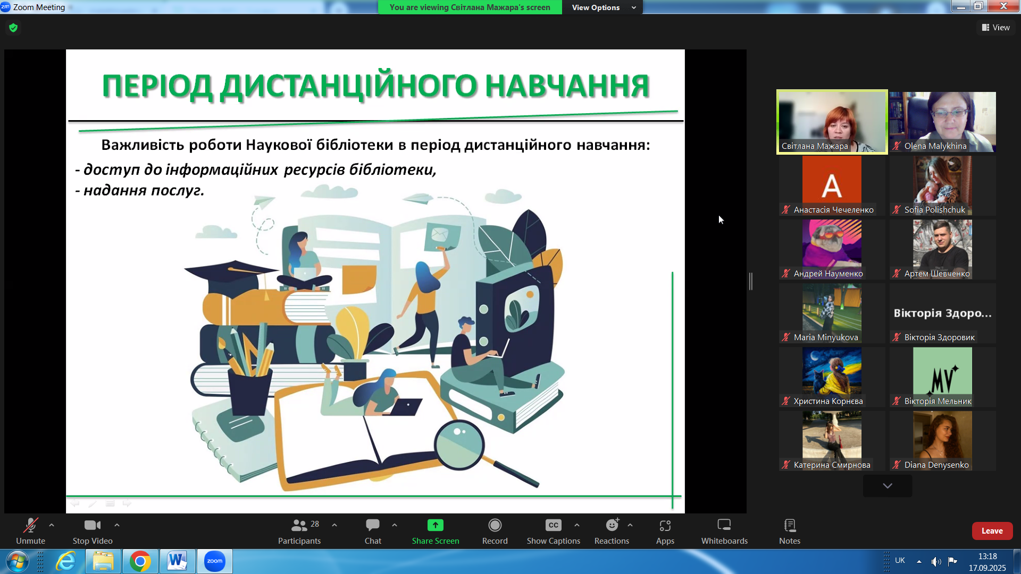Expand video options arrow beside Stop Video
The height and width of the screenshot is (574, 1021).
pyautogui.click(x=117, y=525)
